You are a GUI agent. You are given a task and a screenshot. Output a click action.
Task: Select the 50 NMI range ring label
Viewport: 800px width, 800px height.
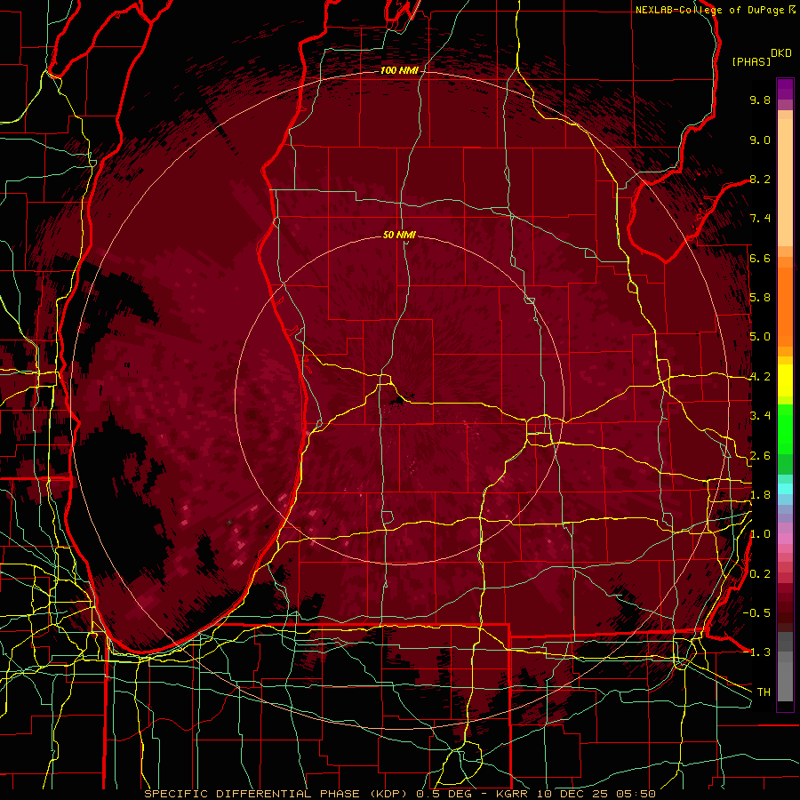tap(399, 235)
